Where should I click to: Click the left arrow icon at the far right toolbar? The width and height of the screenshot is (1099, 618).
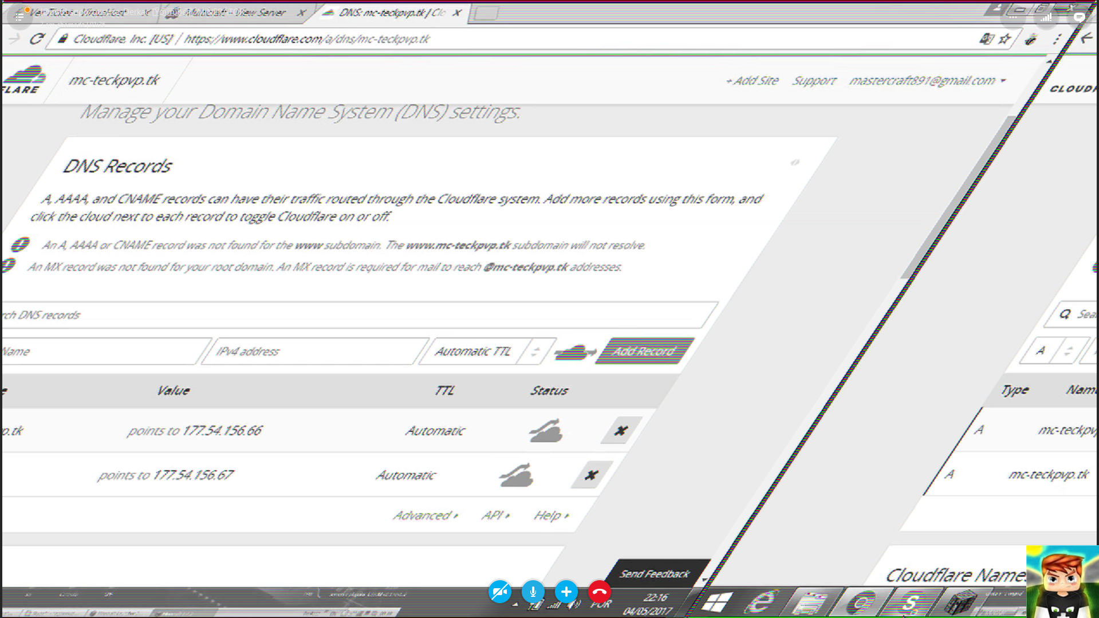1086,38
